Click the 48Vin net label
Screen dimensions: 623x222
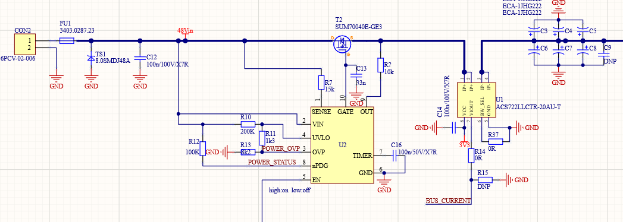pyautogui.click(x=185, y=30)
